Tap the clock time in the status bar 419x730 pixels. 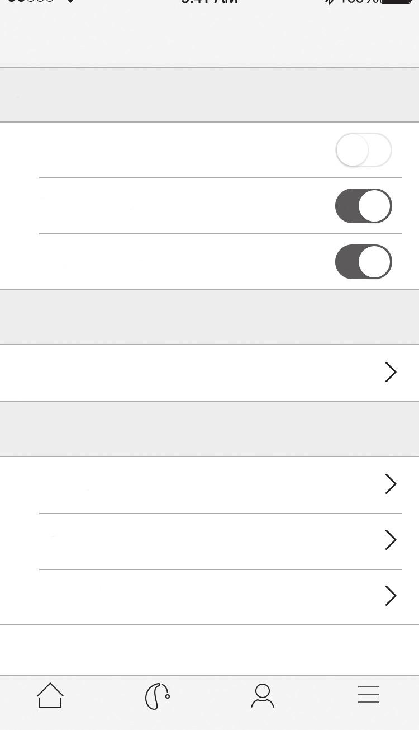point(209,2)
